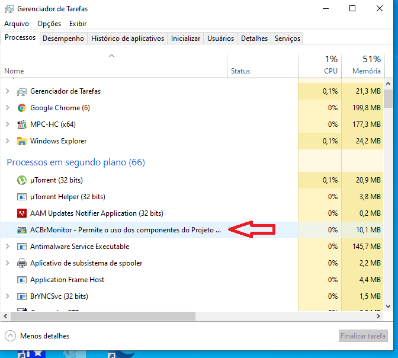Click the spooler printer icon
Screen dimensions: 398x358
22,263
